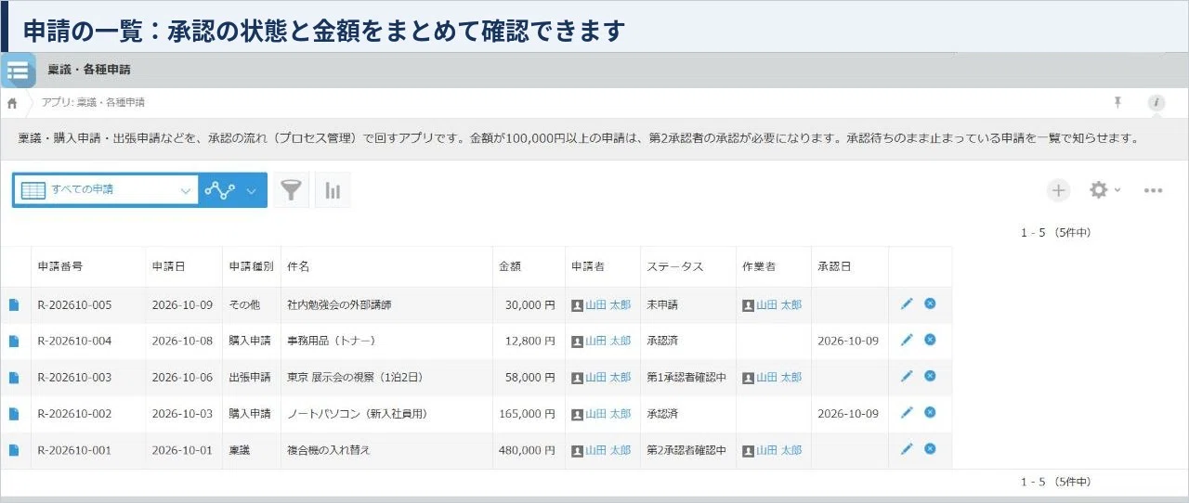Delete the R-202610-002 record
1189x503 pixels.
(930, 412)
